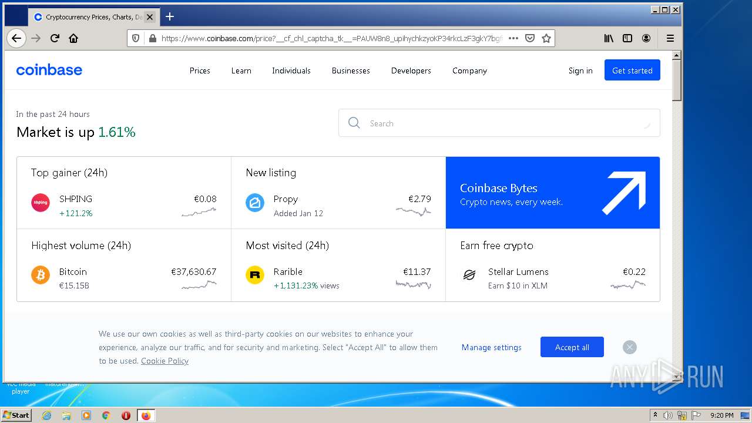Open the Propy coin icon
The width and height of the screenshot is (752, 423).
pyautogui.click(x=255, y=203)
